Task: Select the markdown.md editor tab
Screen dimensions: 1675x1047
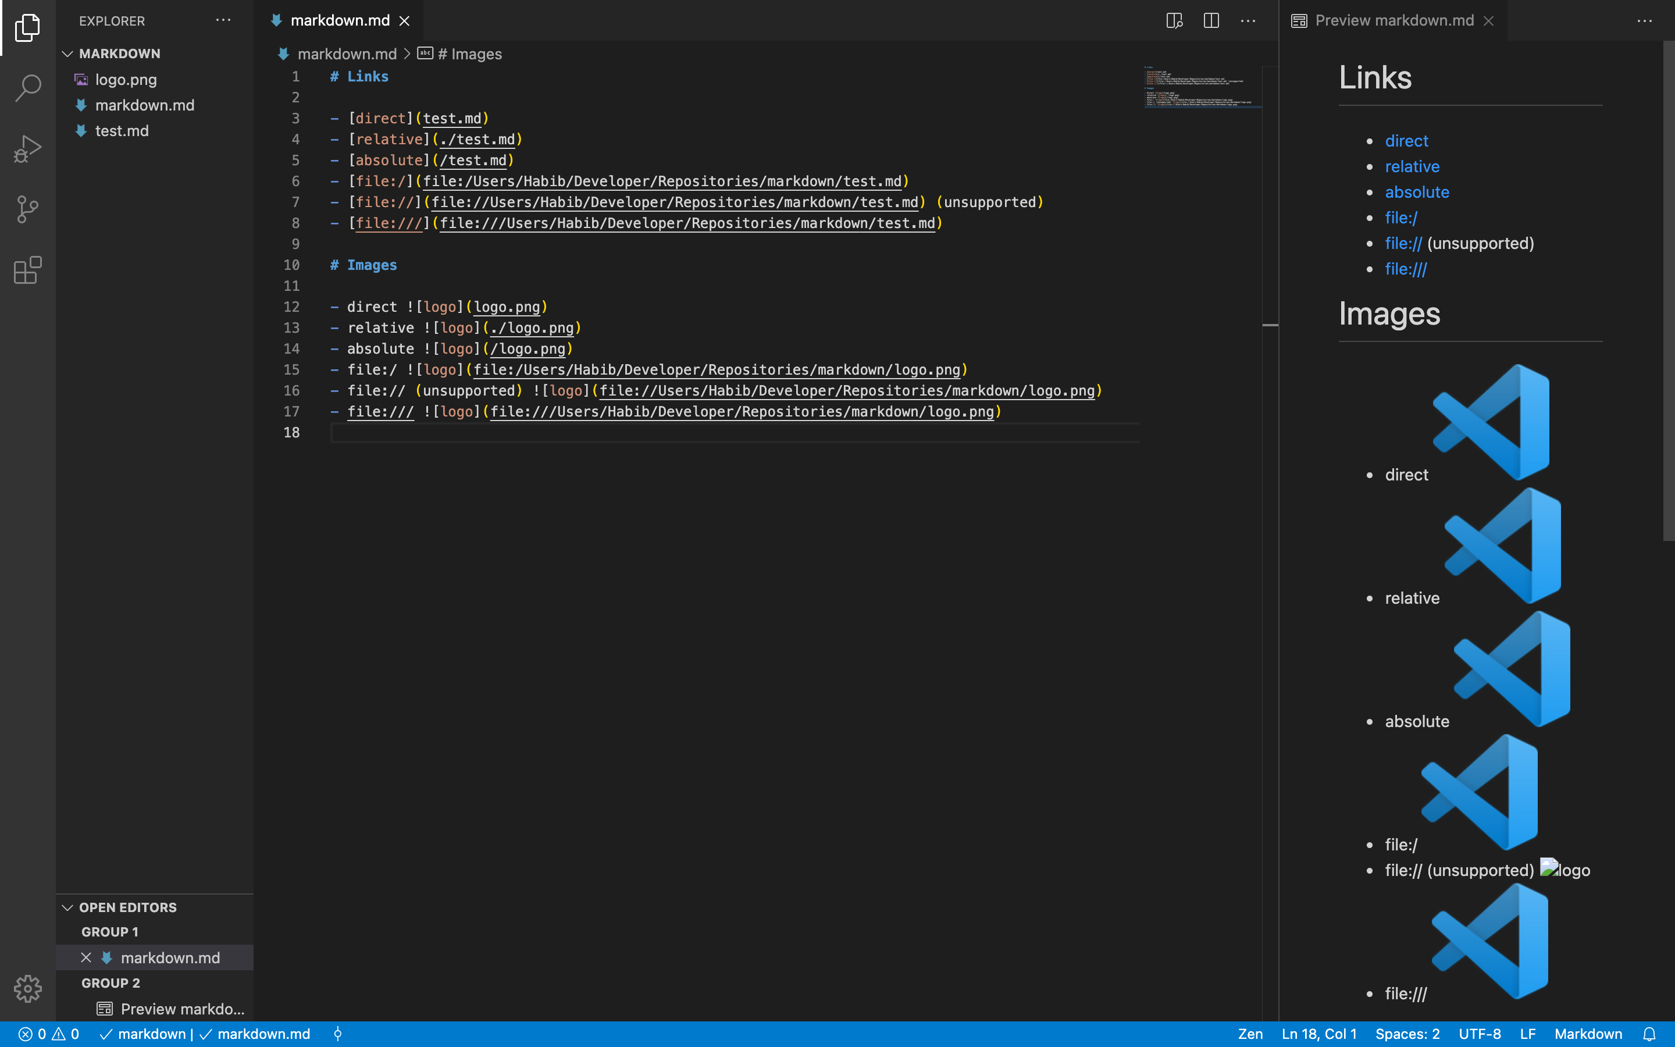Action: coord(340,21)
